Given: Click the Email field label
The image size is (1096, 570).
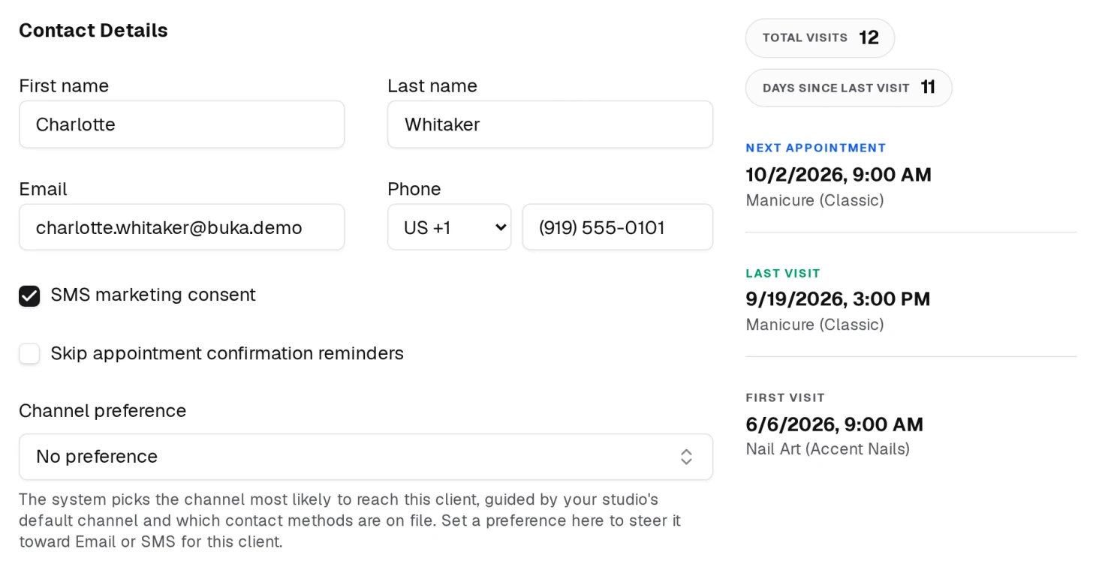Looking at the screenshot, I should coord(43,189).
